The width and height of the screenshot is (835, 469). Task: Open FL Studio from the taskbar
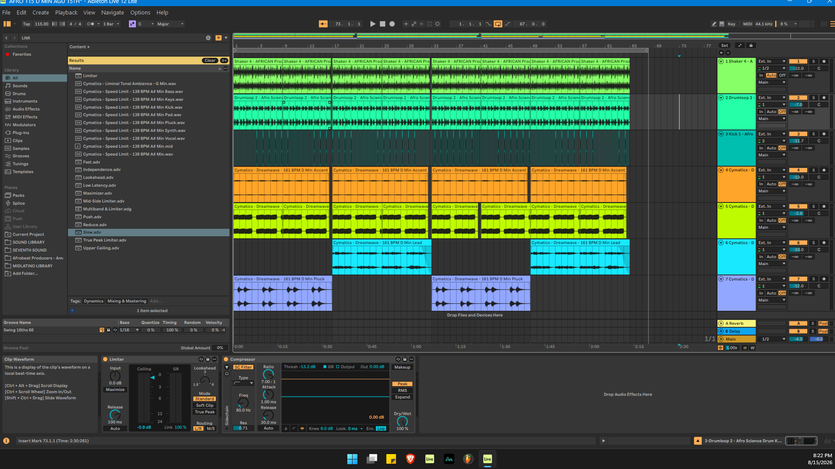[468, 459]
